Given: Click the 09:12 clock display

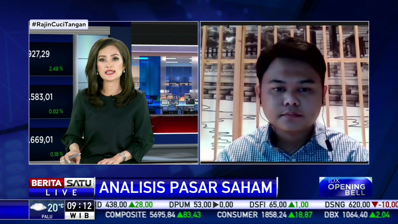Looking at the screenshot, I should [x=80, y=206].
